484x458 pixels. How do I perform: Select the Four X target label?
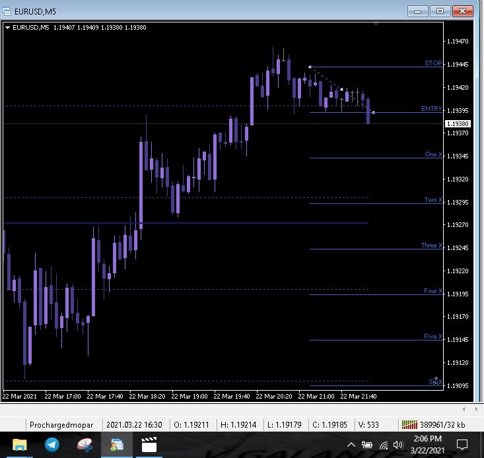click(x=432, y=290)
